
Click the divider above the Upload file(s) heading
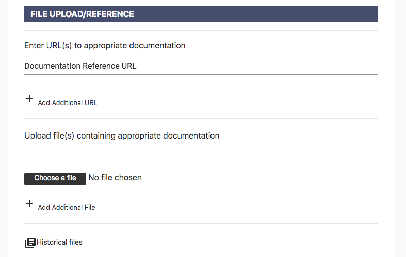tap(201, 119)
